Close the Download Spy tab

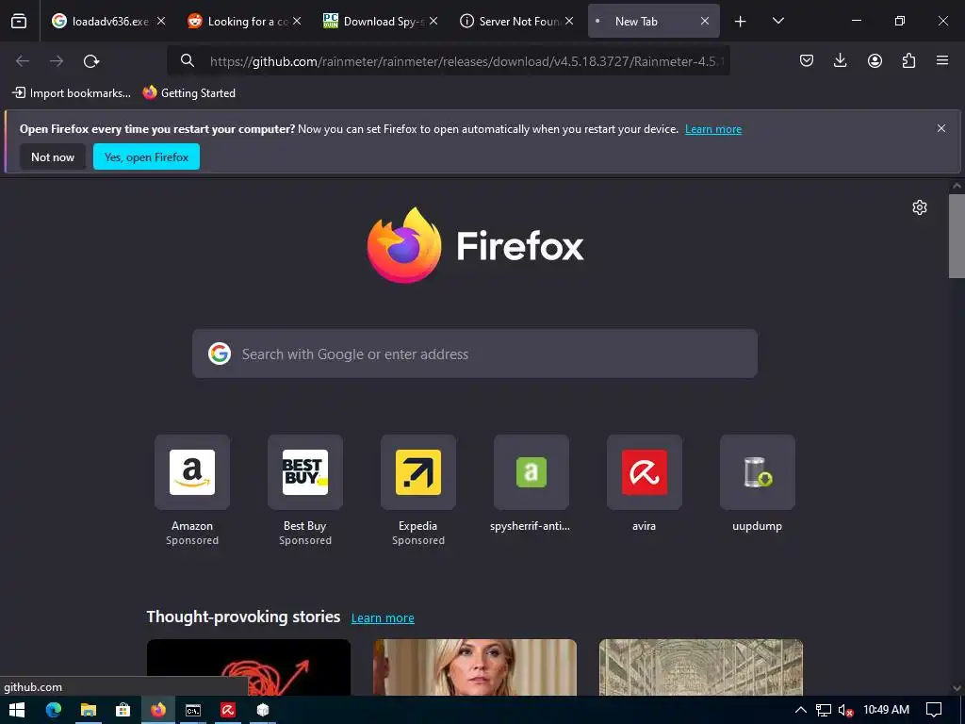[x=433, y=21]
